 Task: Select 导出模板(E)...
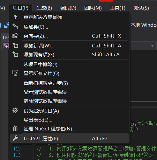69,120
